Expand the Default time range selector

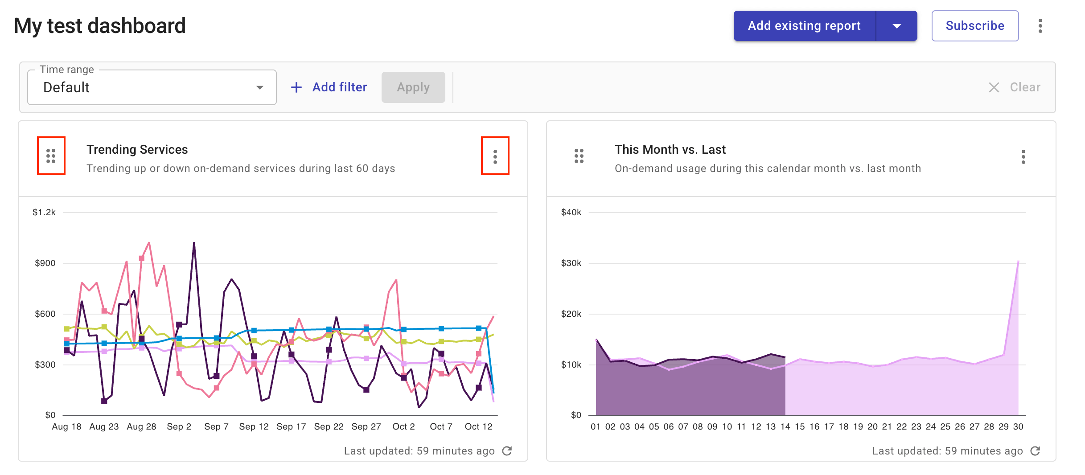click(152, 87)
